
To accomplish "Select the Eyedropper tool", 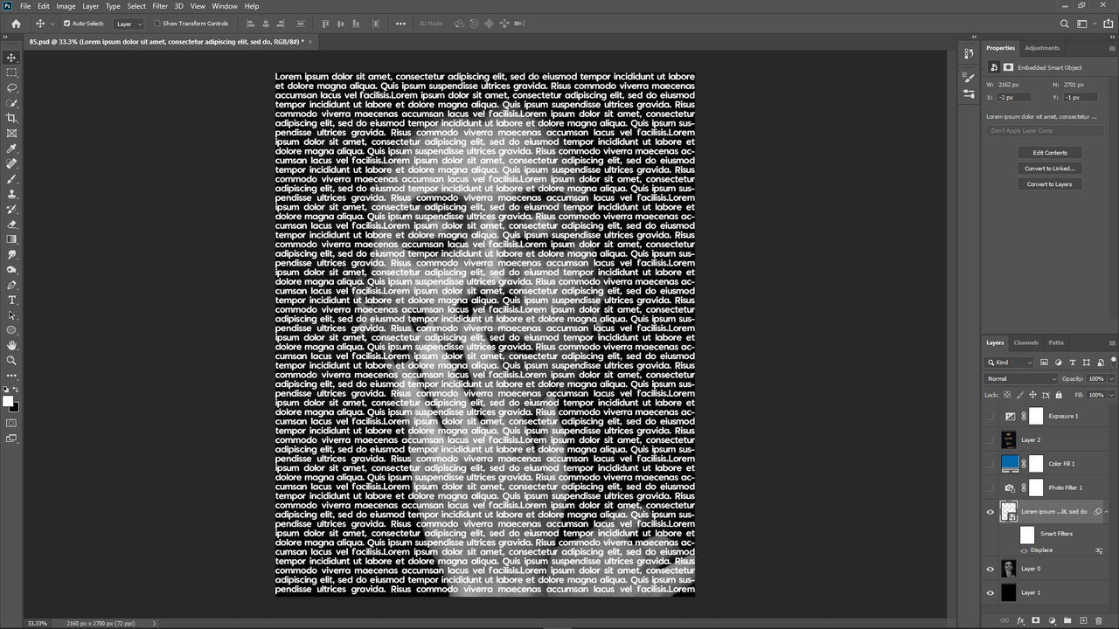I will (x=11, y=149).
